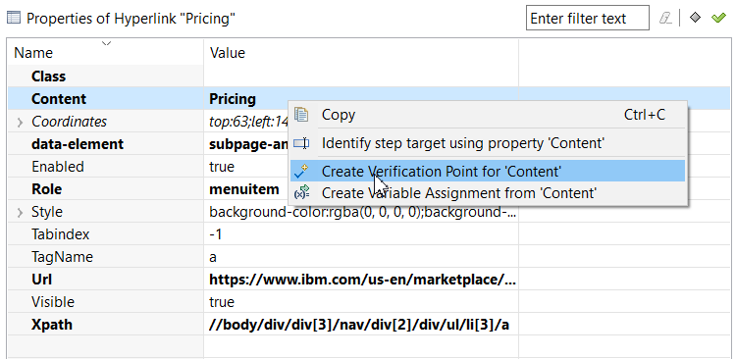
Task: Expand the Coordinates property row
Action: click(x=20, y=123)
